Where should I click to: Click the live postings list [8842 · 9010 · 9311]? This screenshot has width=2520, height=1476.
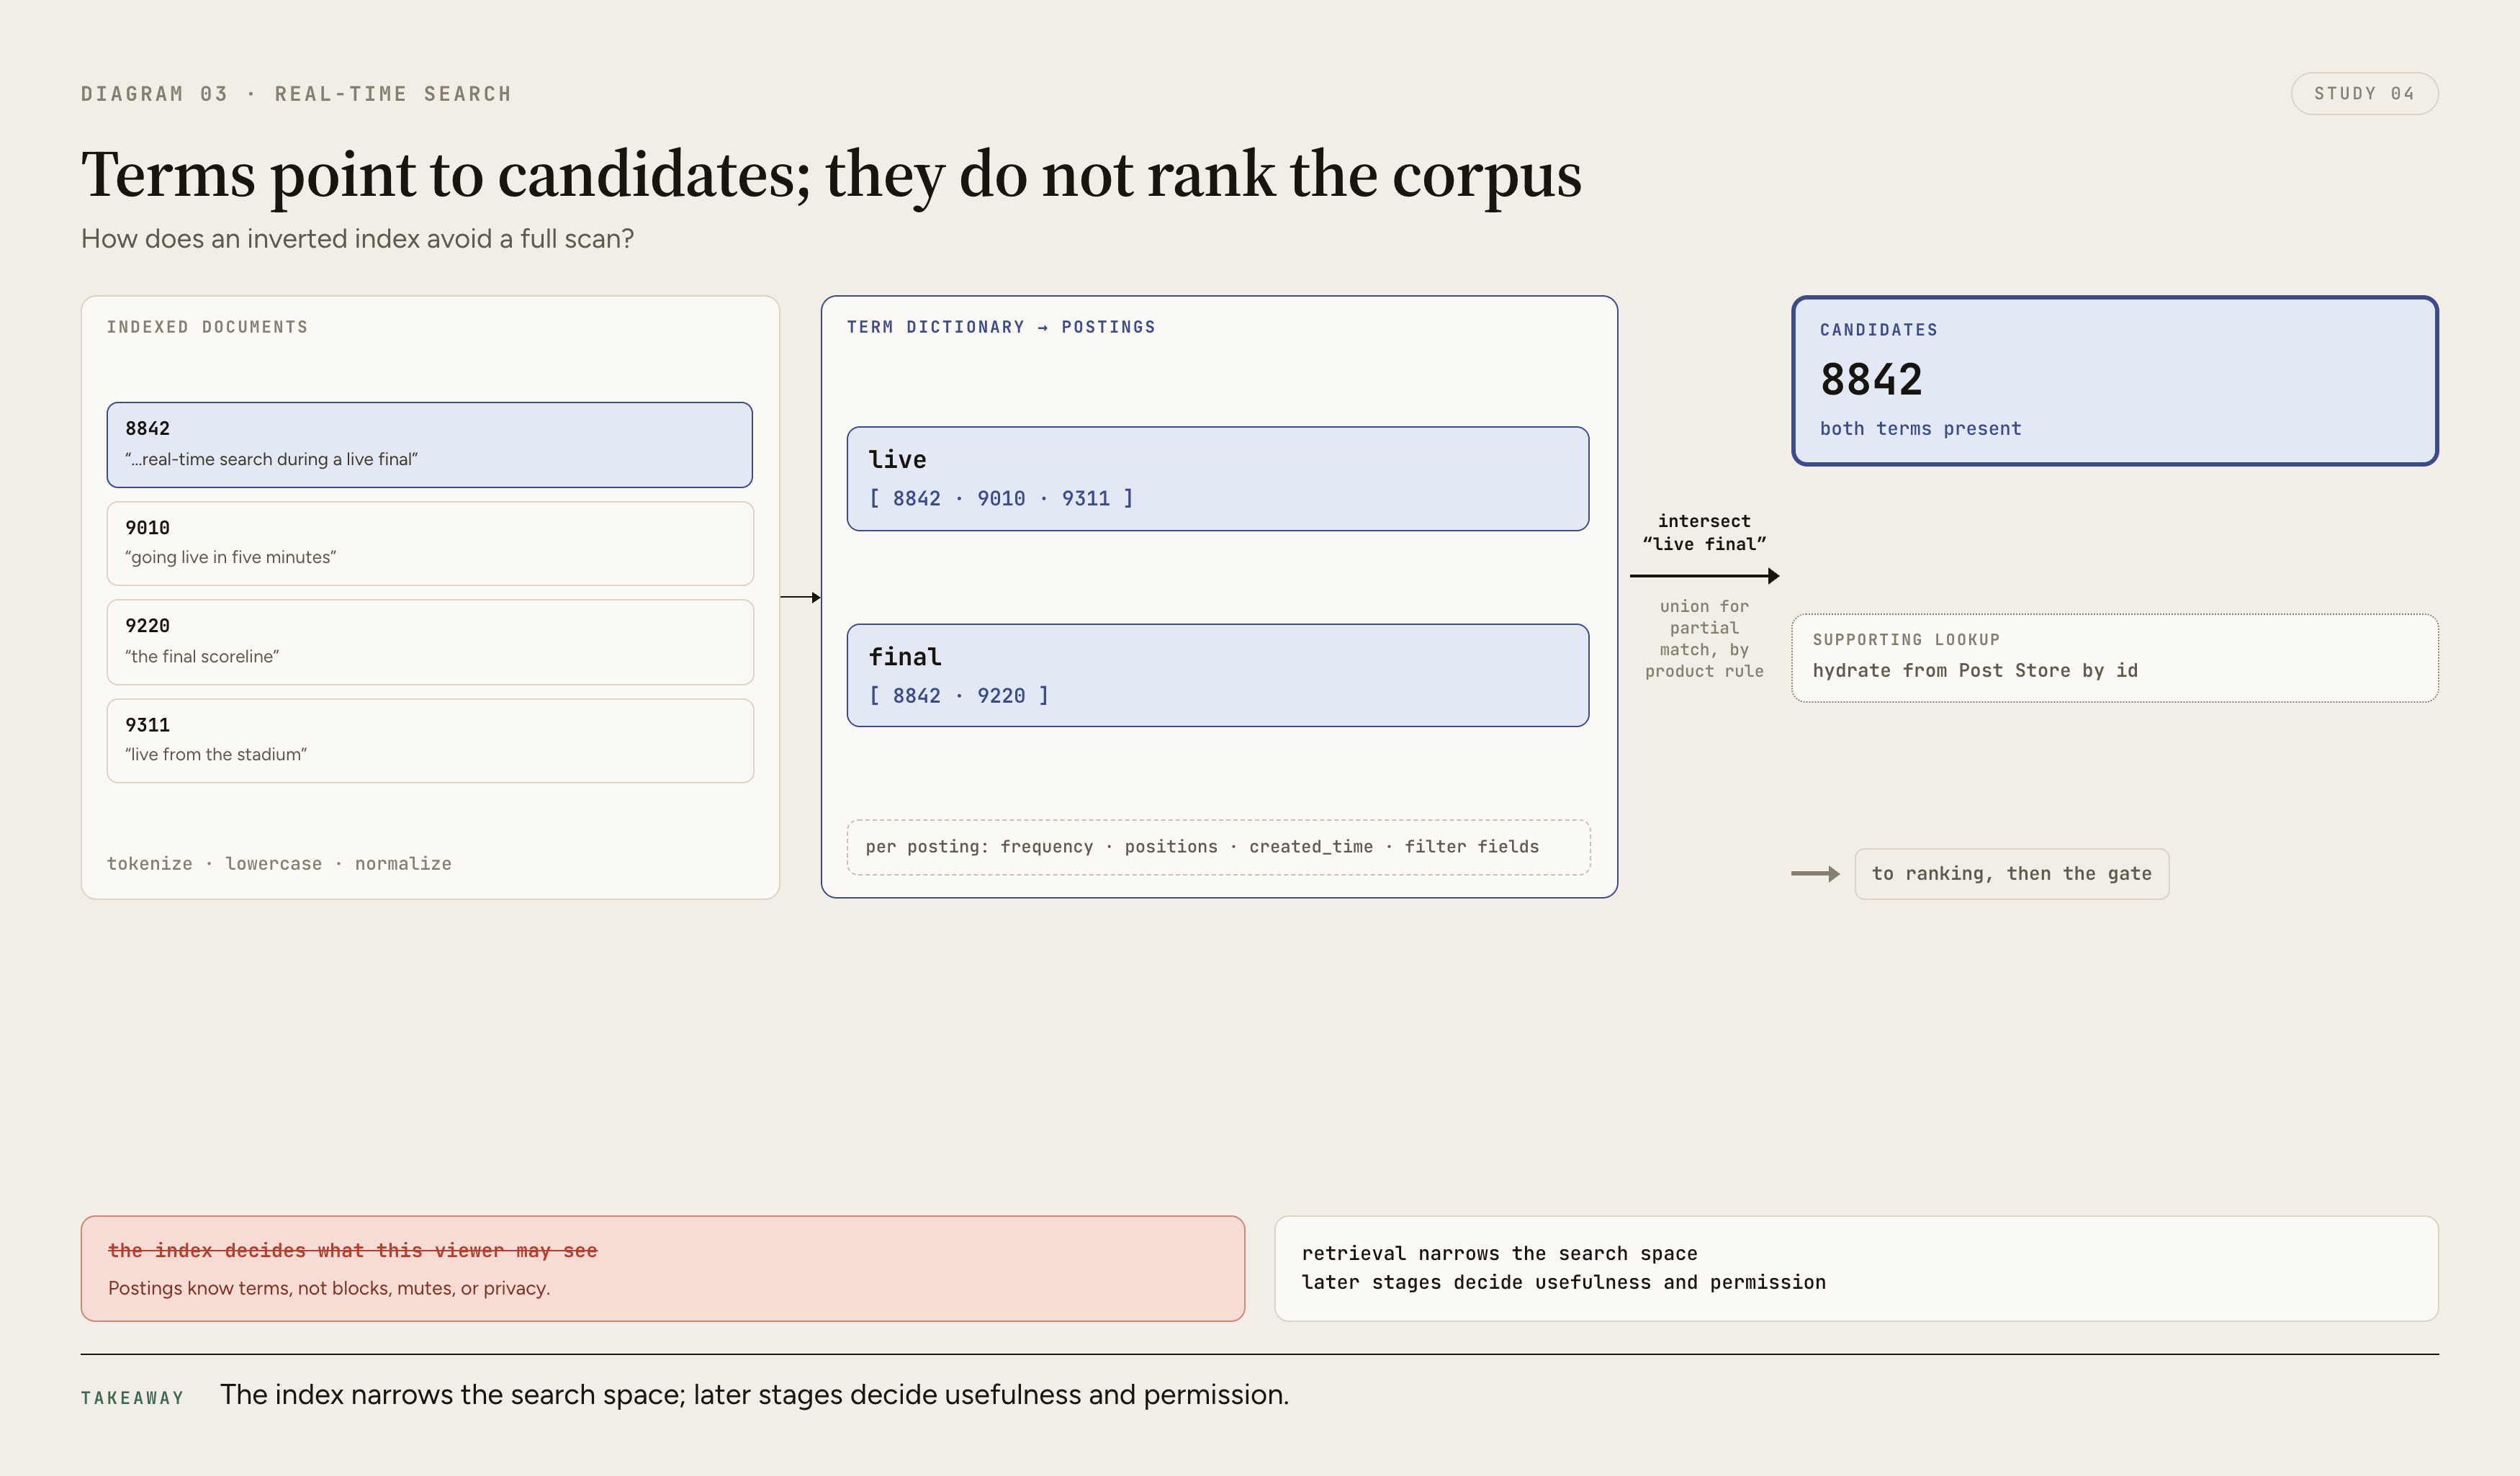pos(1001,498)
